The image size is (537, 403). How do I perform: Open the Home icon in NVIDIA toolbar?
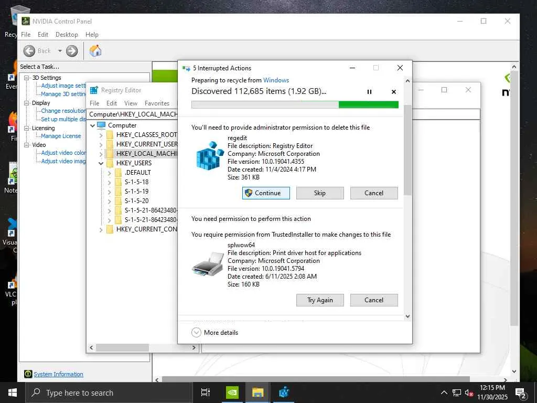[95, 51]
